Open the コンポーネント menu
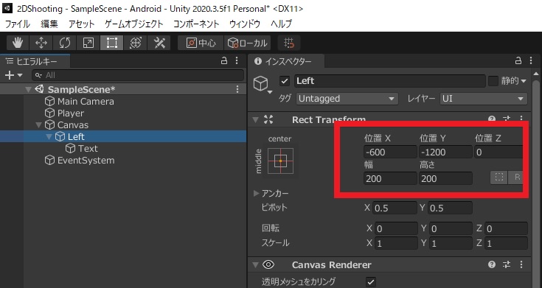Image resolution: width=542 pixels, height=288 pixels. 196,24
